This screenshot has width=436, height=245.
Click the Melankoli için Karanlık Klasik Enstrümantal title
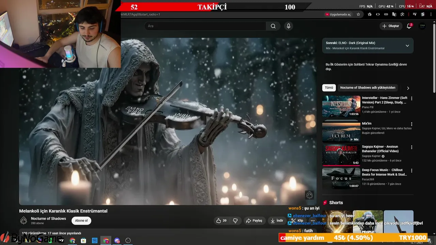pyautogui.click(x=63, y=211)
